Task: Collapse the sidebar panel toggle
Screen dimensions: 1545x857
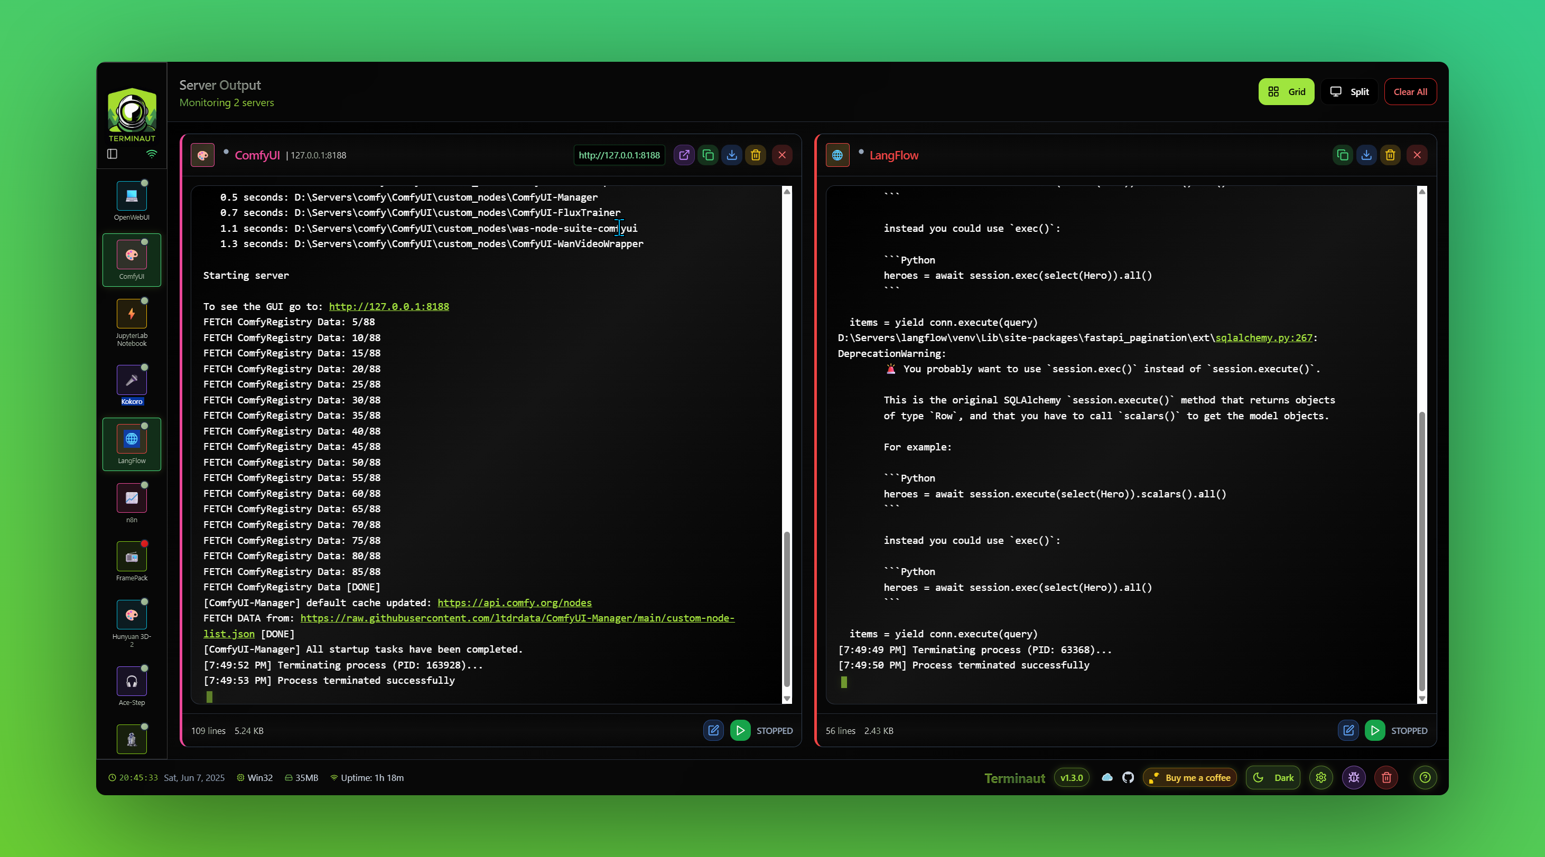Action: [112, 154]
